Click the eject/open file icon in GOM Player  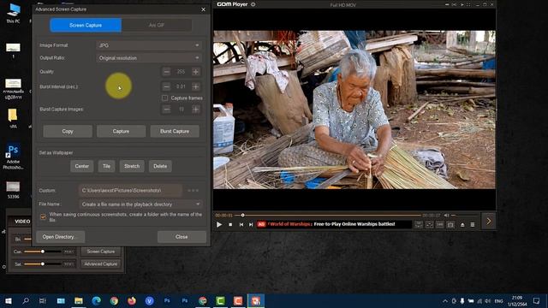pos(462,224)
